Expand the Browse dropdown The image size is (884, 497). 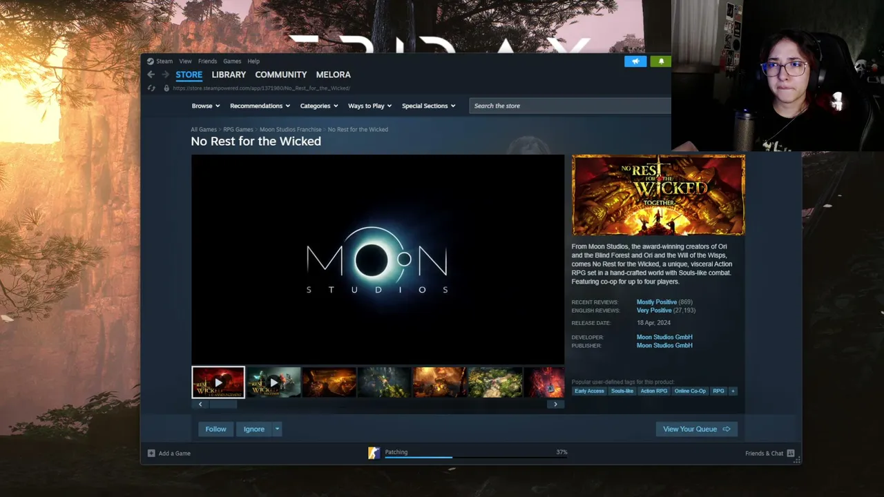[x=206, y=106]
